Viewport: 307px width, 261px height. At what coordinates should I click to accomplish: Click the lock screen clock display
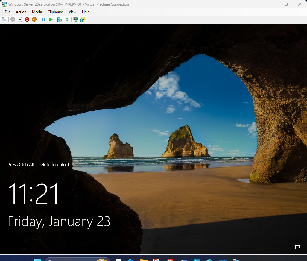tap(34, 194)
